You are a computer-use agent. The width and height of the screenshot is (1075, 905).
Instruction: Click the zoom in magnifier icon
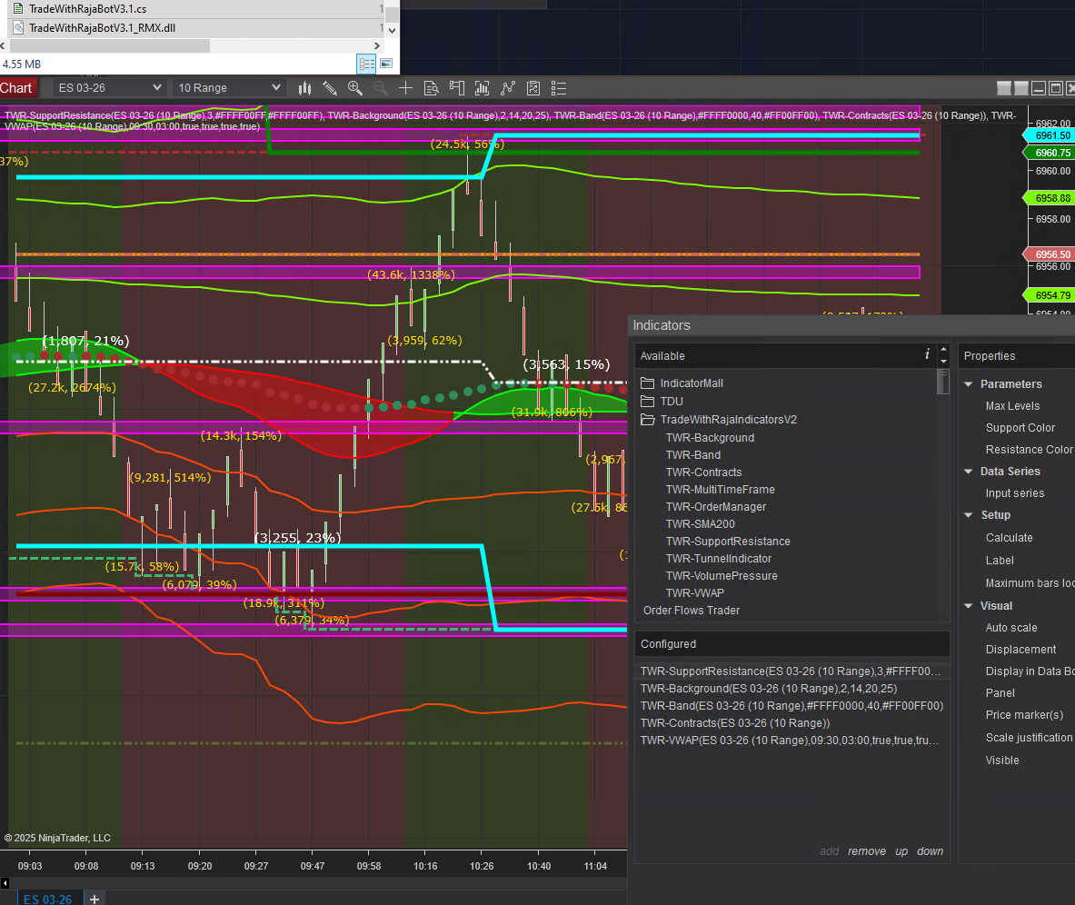(355, 88)
